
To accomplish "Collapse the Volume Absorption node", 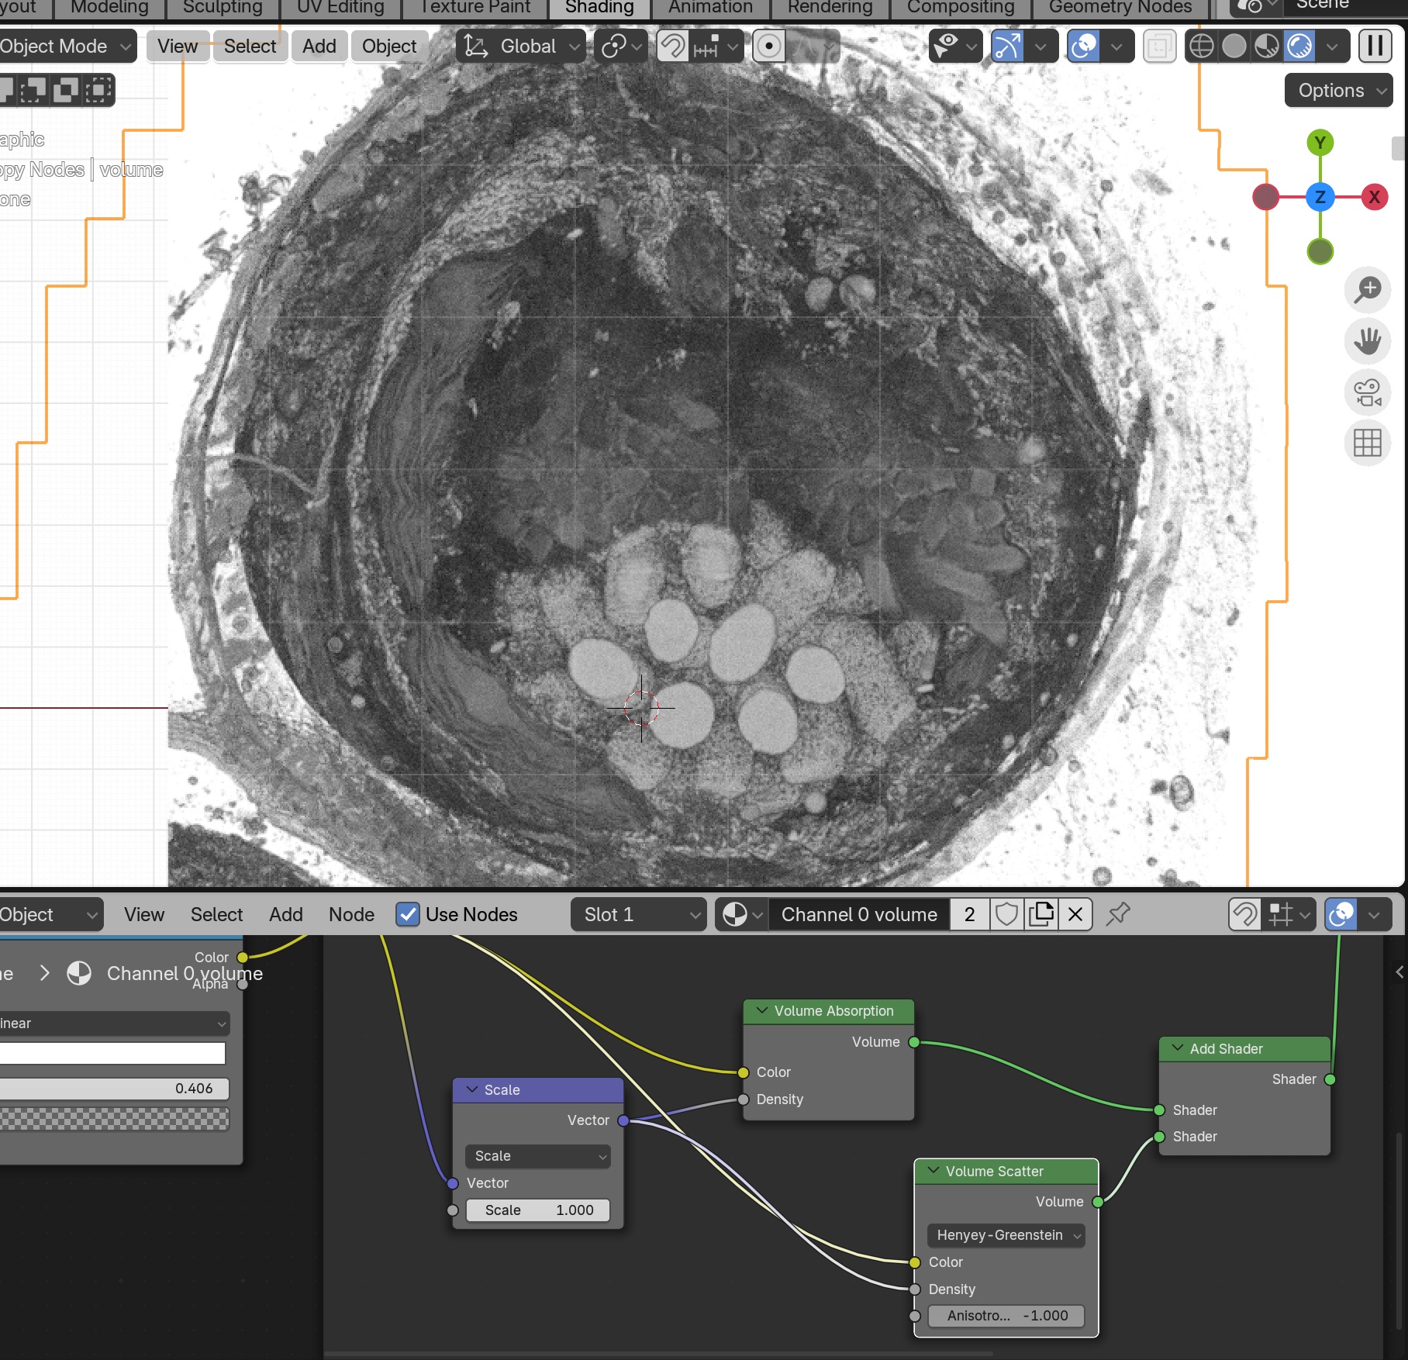I will [x=762, y=1011].
